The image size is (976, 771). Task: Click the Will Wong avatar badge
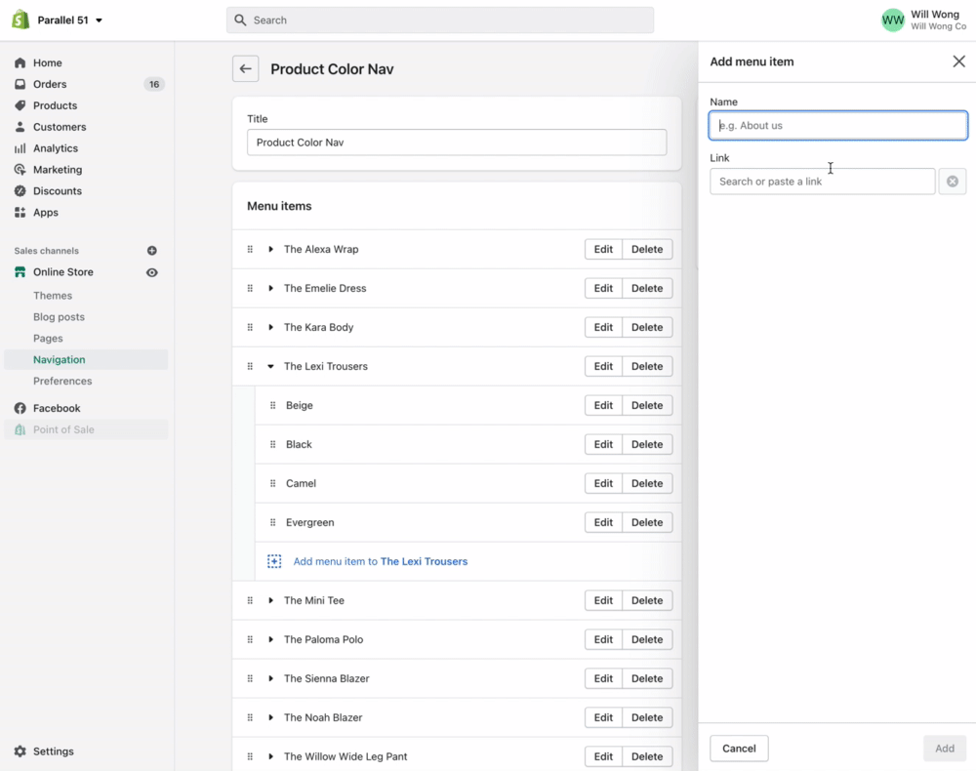(x=892, y=20)
